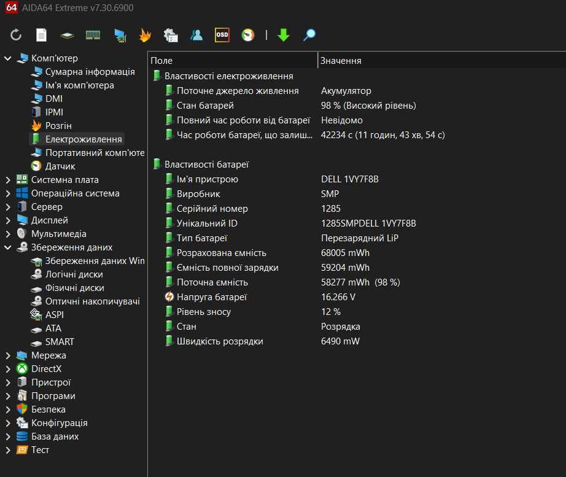Expand the Сервер tree node
Screen dimensions: 566x477
click(x=7, y=207)
